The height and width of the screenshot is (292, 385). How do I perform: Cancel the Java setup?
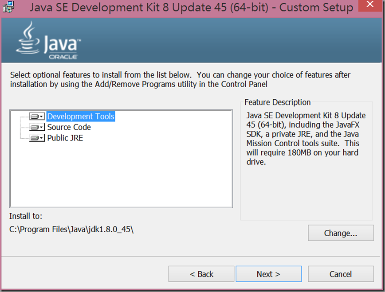(341, 274)
